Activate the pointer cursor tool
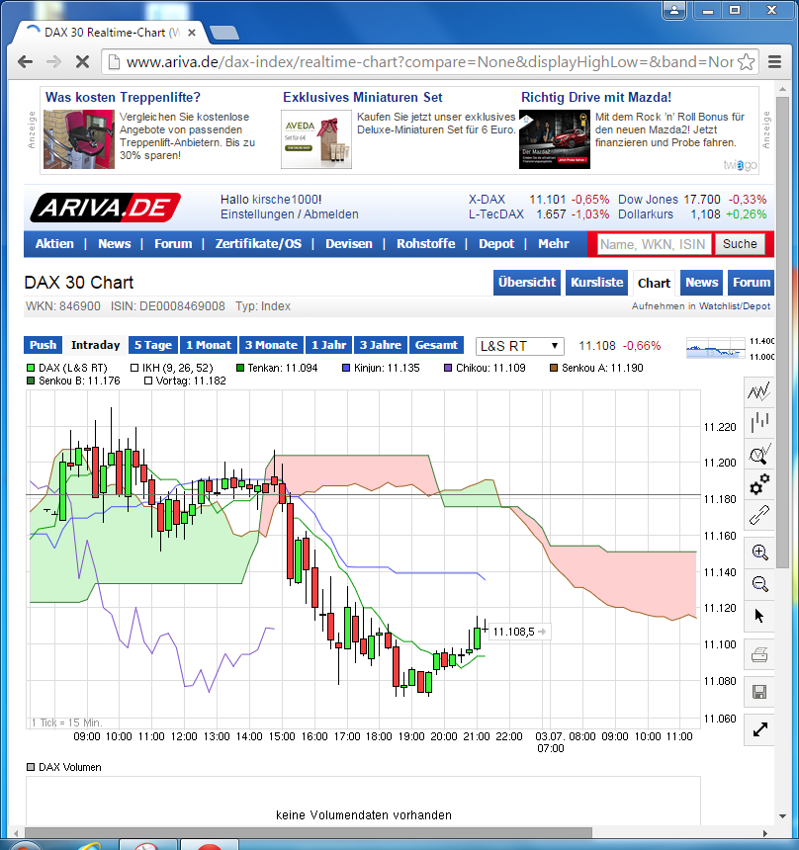 (759, 615)
